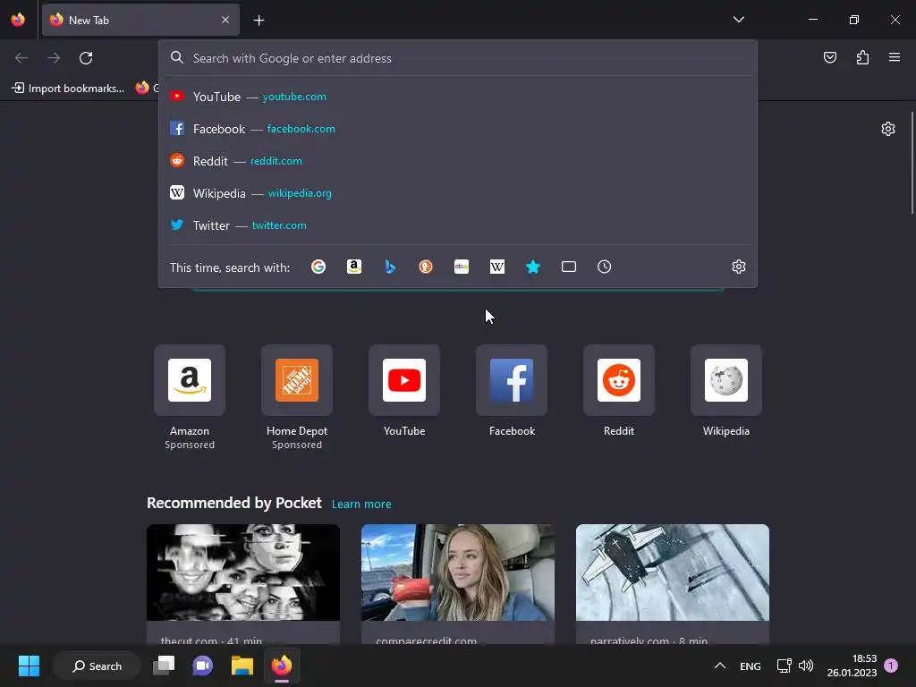The width and height of the screenshot is (916, 687).
Task: Open Save to Pocket toolbar icon
Action: (830, 57)
